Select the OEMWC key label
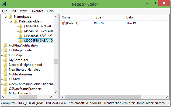Image resolution: width=171 pixels, height=107 pixels. coord(15,79)
